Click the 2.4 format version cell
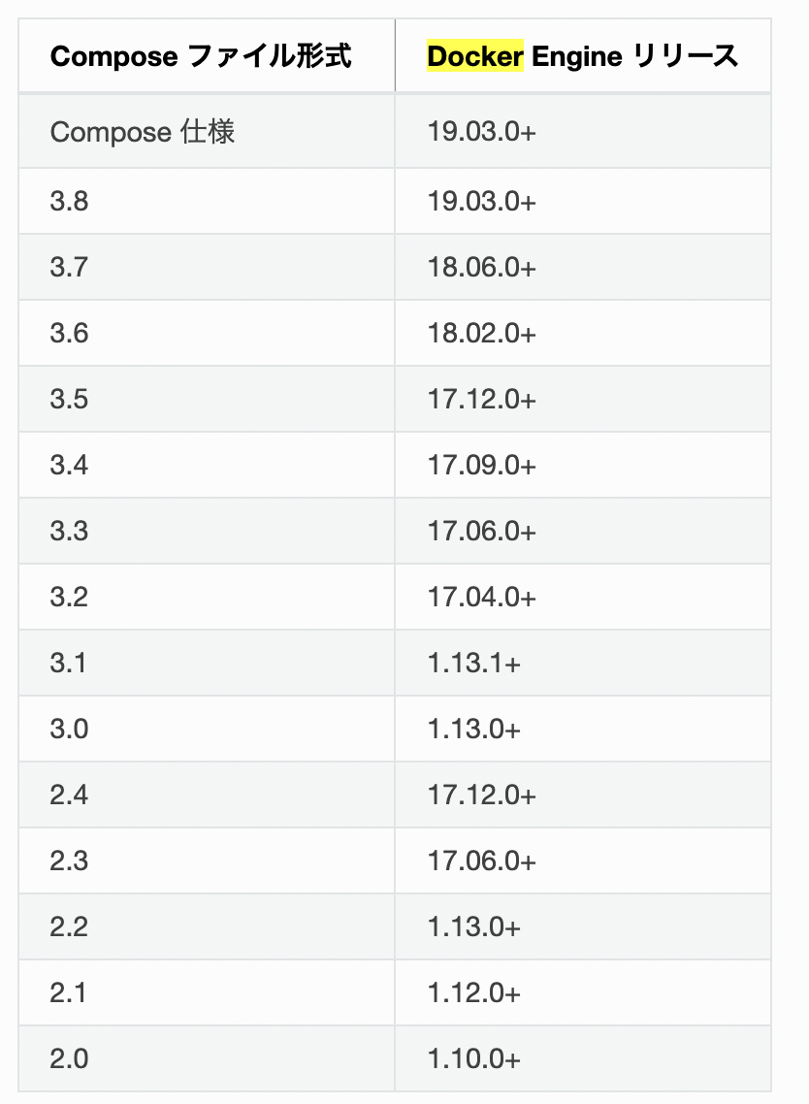Screen dimensions: 809x1104 [70, 796]
